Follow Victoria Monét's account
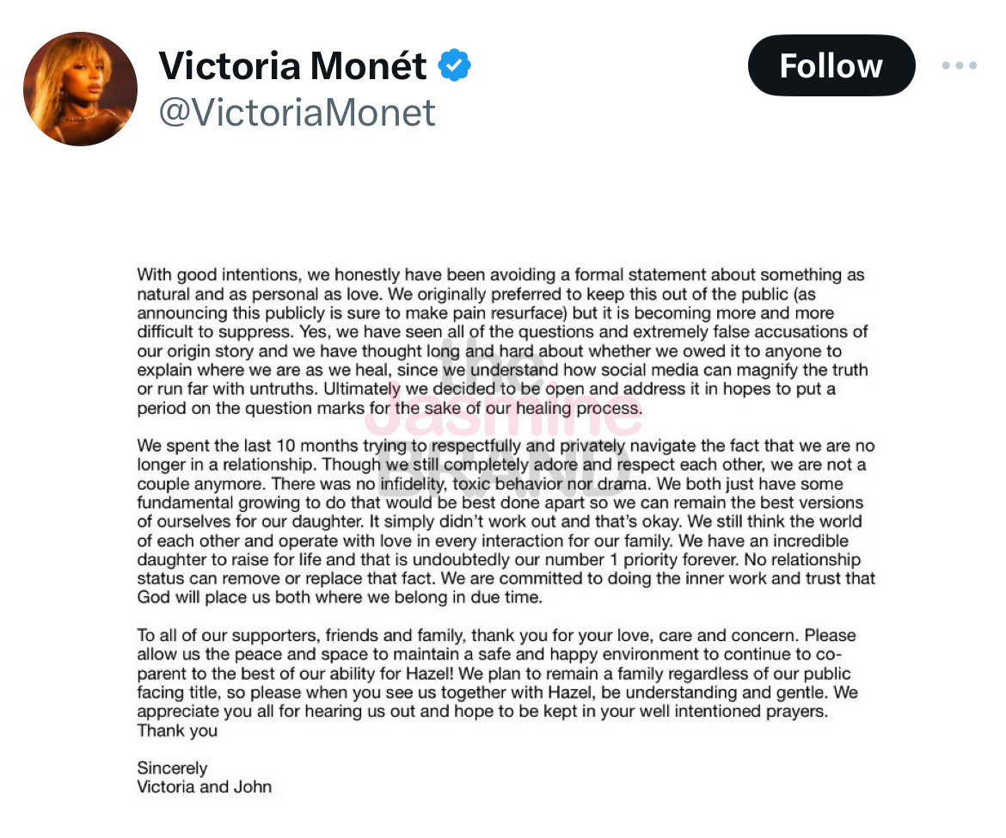Viewport: 1006px width, 838px height. pyautogui.click(x=831, y=65)
